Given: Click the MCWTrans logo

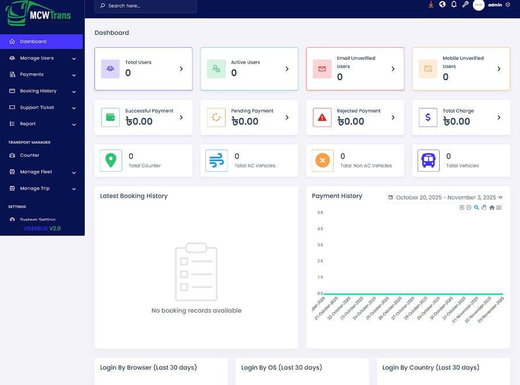Looking at the screenshot, I should 38,15.
